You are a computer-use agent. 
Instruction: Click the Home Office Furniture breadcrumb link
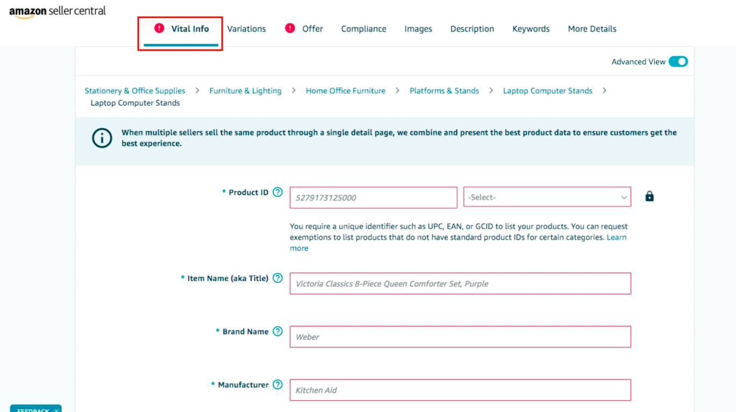coord(345,91)
